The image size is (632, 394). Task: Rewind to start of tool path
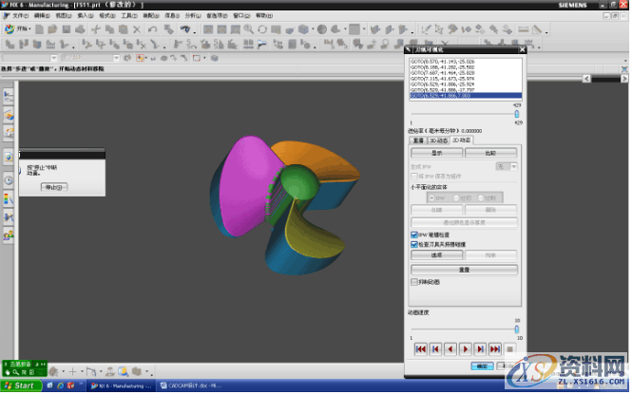tap(420, 349)
